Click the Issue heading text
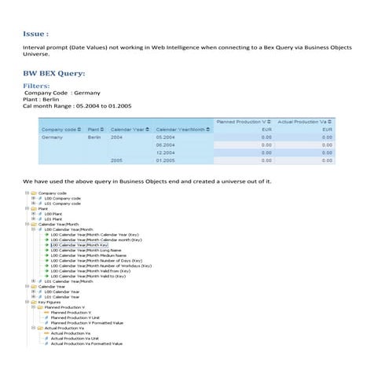The height and width of the screenshot is (389, 389). (x=36, y=34)
